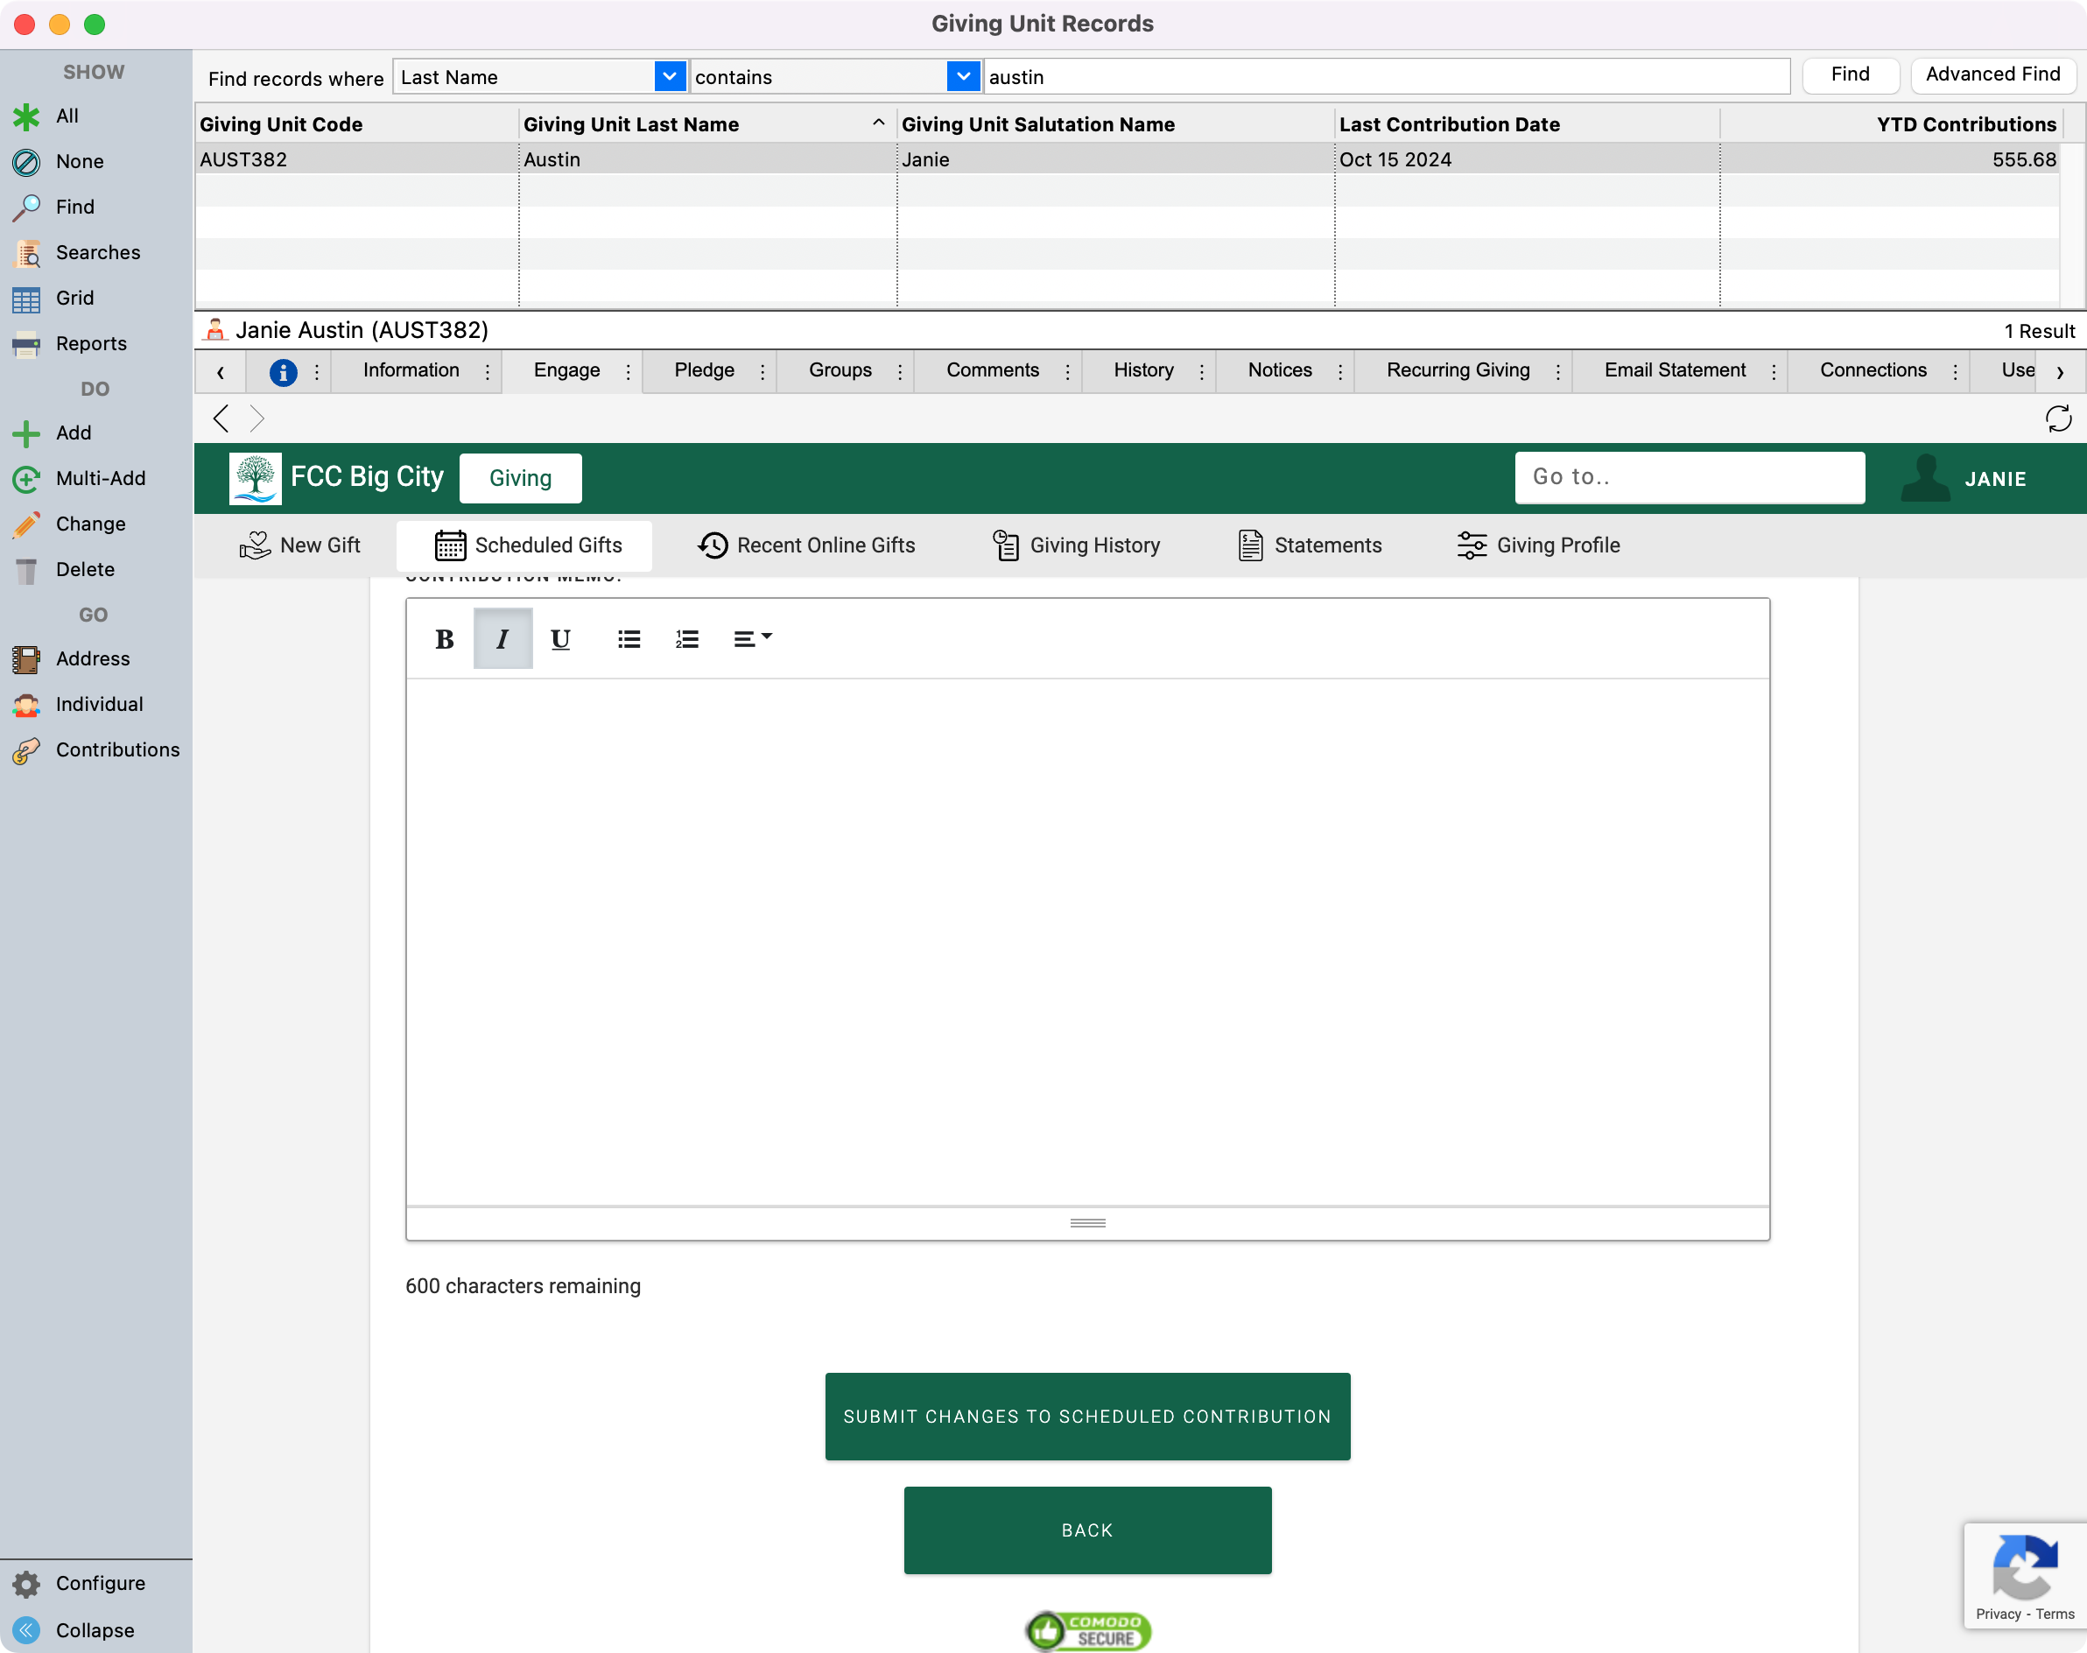Click the Go to search field
2087x1653 pixels.
click(1689, 477)
